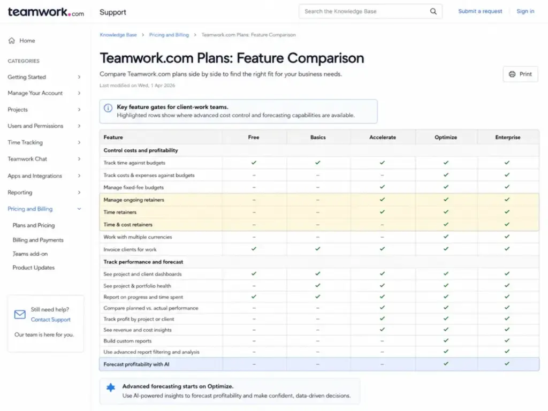The height and width of the screenshot is (411, 548).
Task: Click Enterprise checkmark for Work with multiple currencies
Action: click(x=507, y=237)
